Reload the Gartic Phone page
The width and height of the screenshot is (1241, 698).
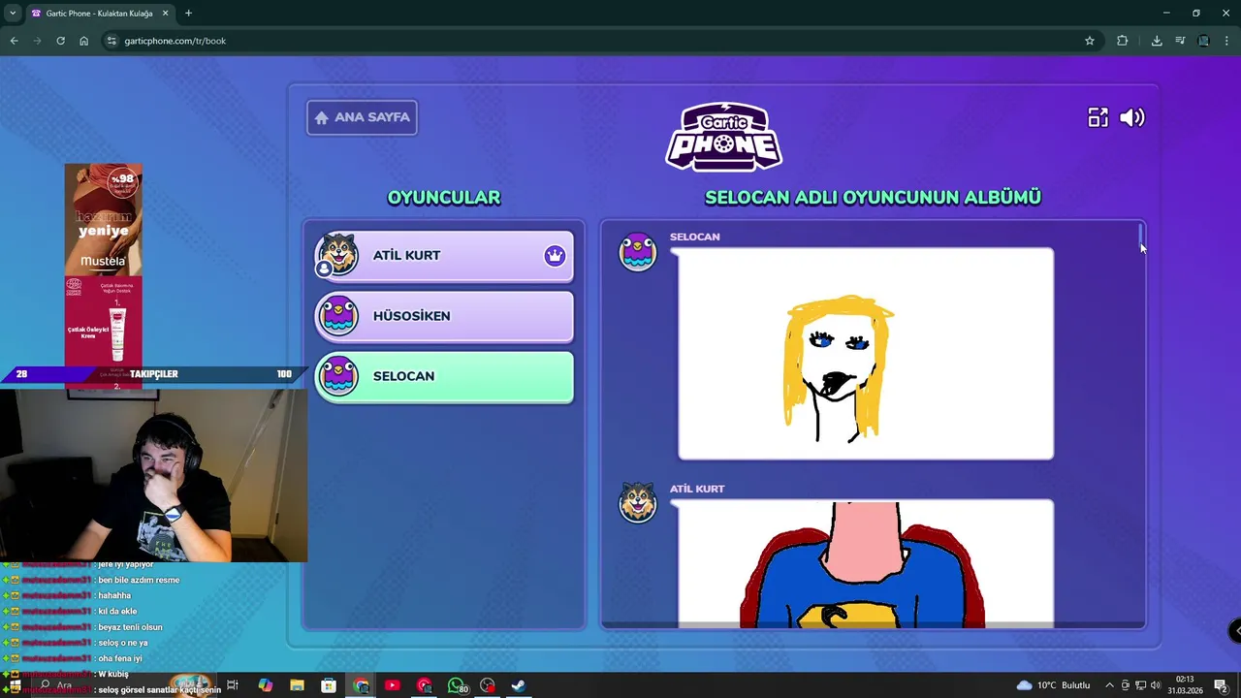pyautogui.click(x=60, y=41)
